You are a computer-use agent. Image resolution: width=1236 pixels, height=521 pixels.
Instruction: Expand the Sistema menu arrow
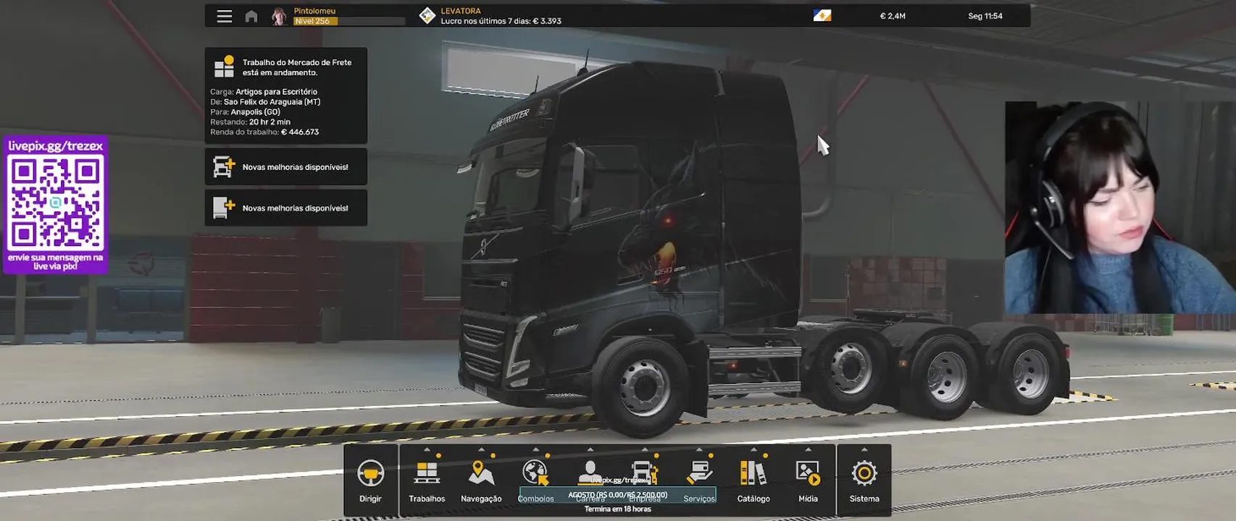coord(864,449)
